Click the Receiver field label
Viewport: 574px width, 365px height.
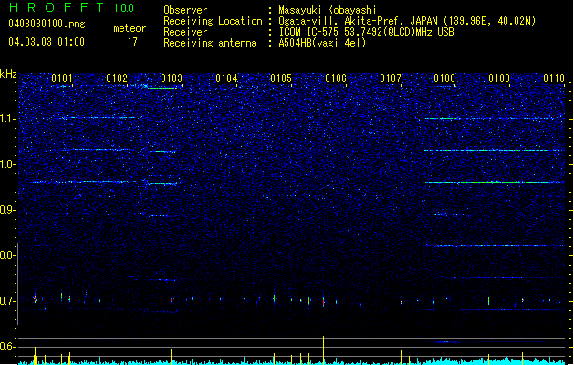(x=185, y=32)
